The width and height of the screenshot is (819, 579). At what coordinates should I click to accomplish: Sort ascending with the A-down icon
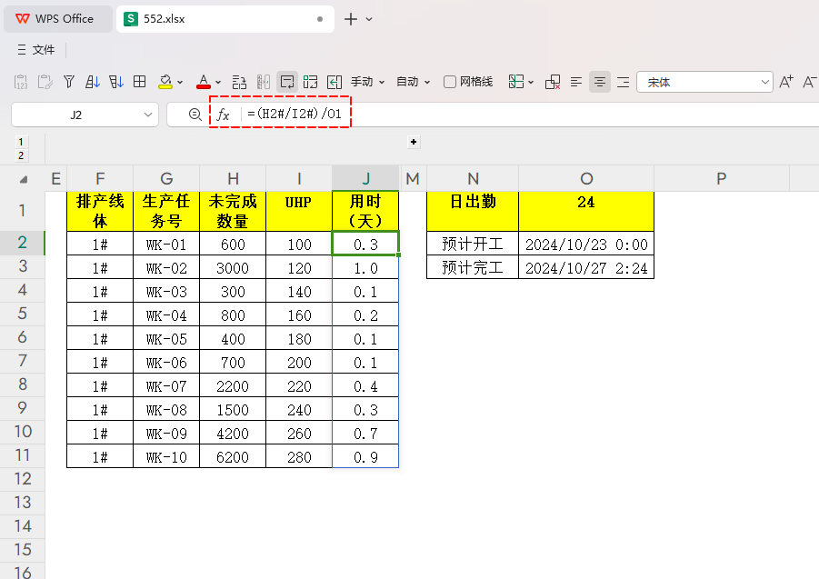pyautogui.click(x=93, y=82)
